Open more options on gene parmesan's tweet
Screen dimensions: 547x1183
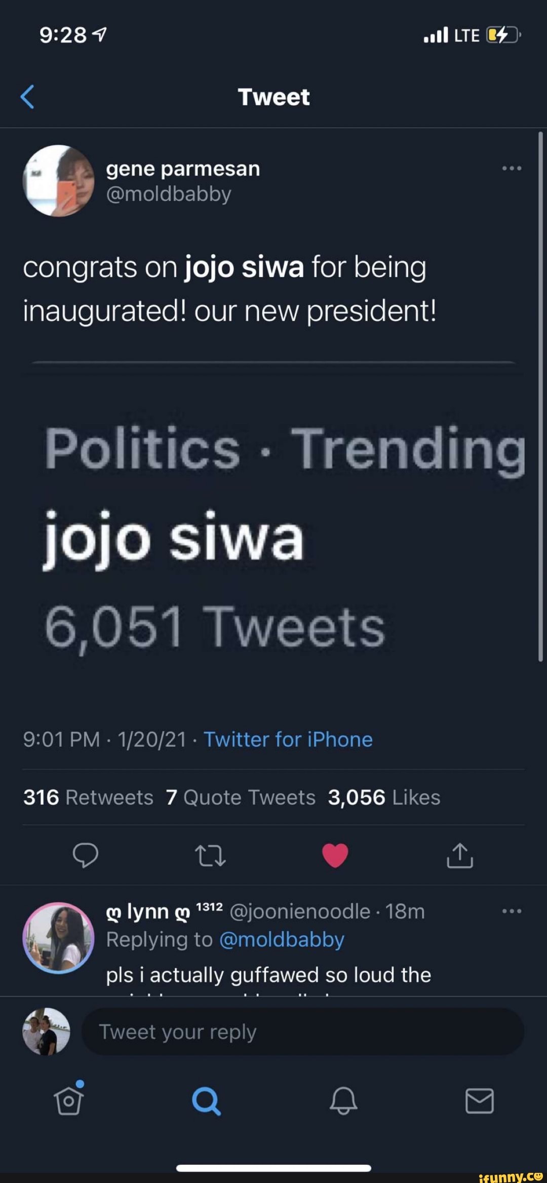click(512, 169)
